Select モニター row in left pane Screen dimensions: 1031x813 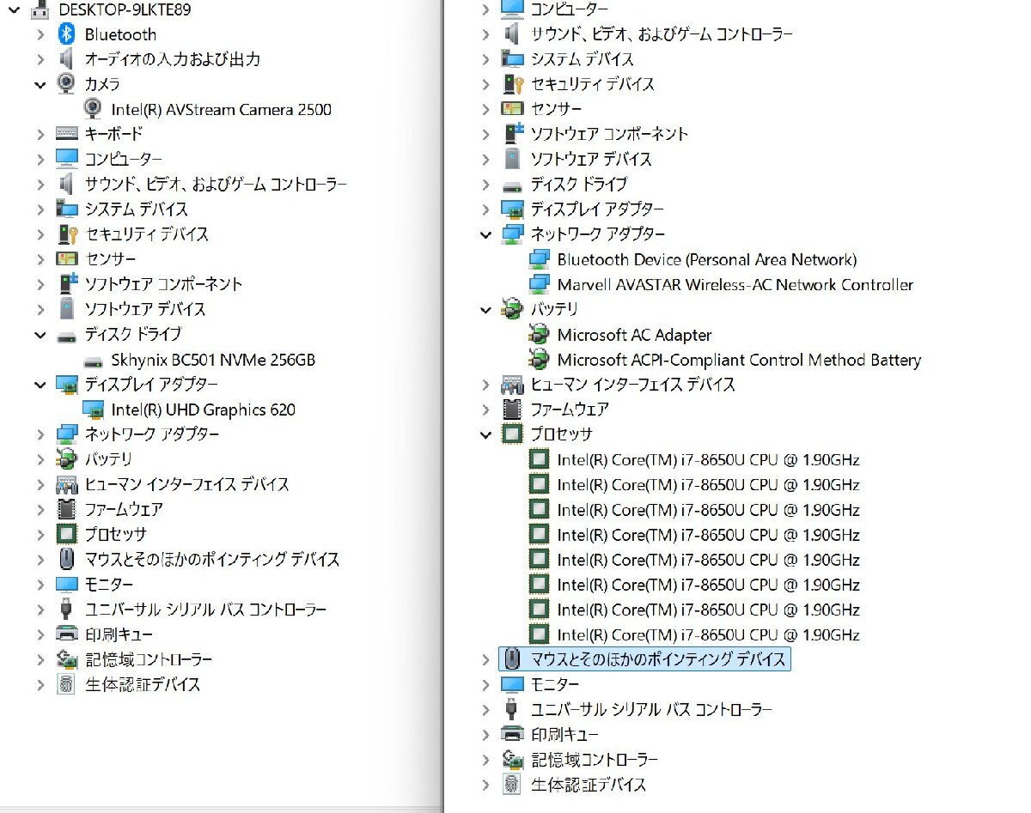[108, 584]
